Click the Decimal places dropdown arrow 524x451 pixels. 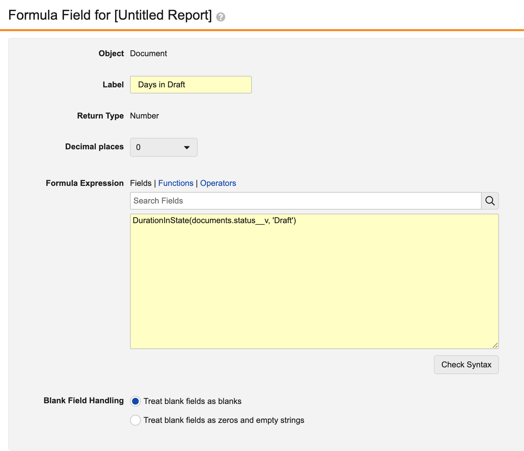tap(187, 147)
